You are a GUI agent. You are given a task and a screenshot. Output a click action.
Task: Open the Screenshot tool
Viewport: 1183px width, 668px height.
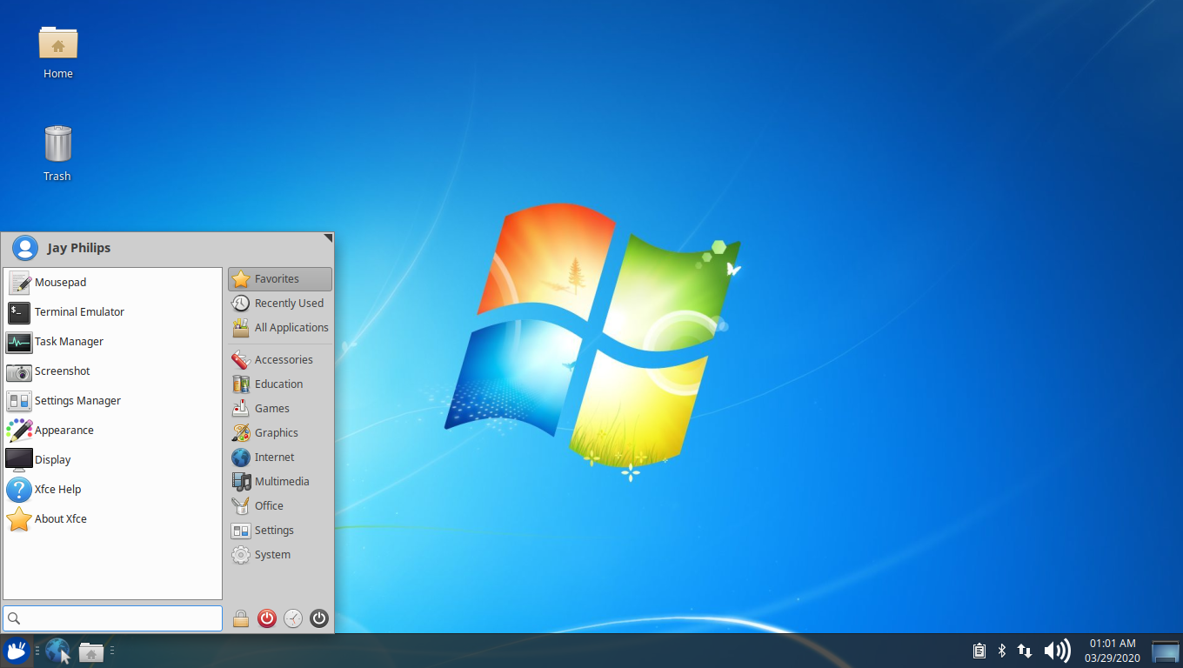coord(113,371)
